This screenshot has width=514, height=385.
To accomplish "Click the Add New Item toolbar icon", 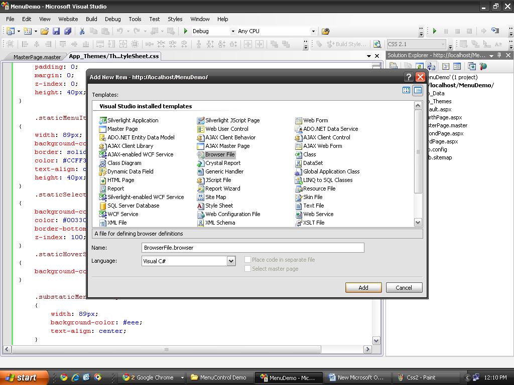I will click(28, 31).
